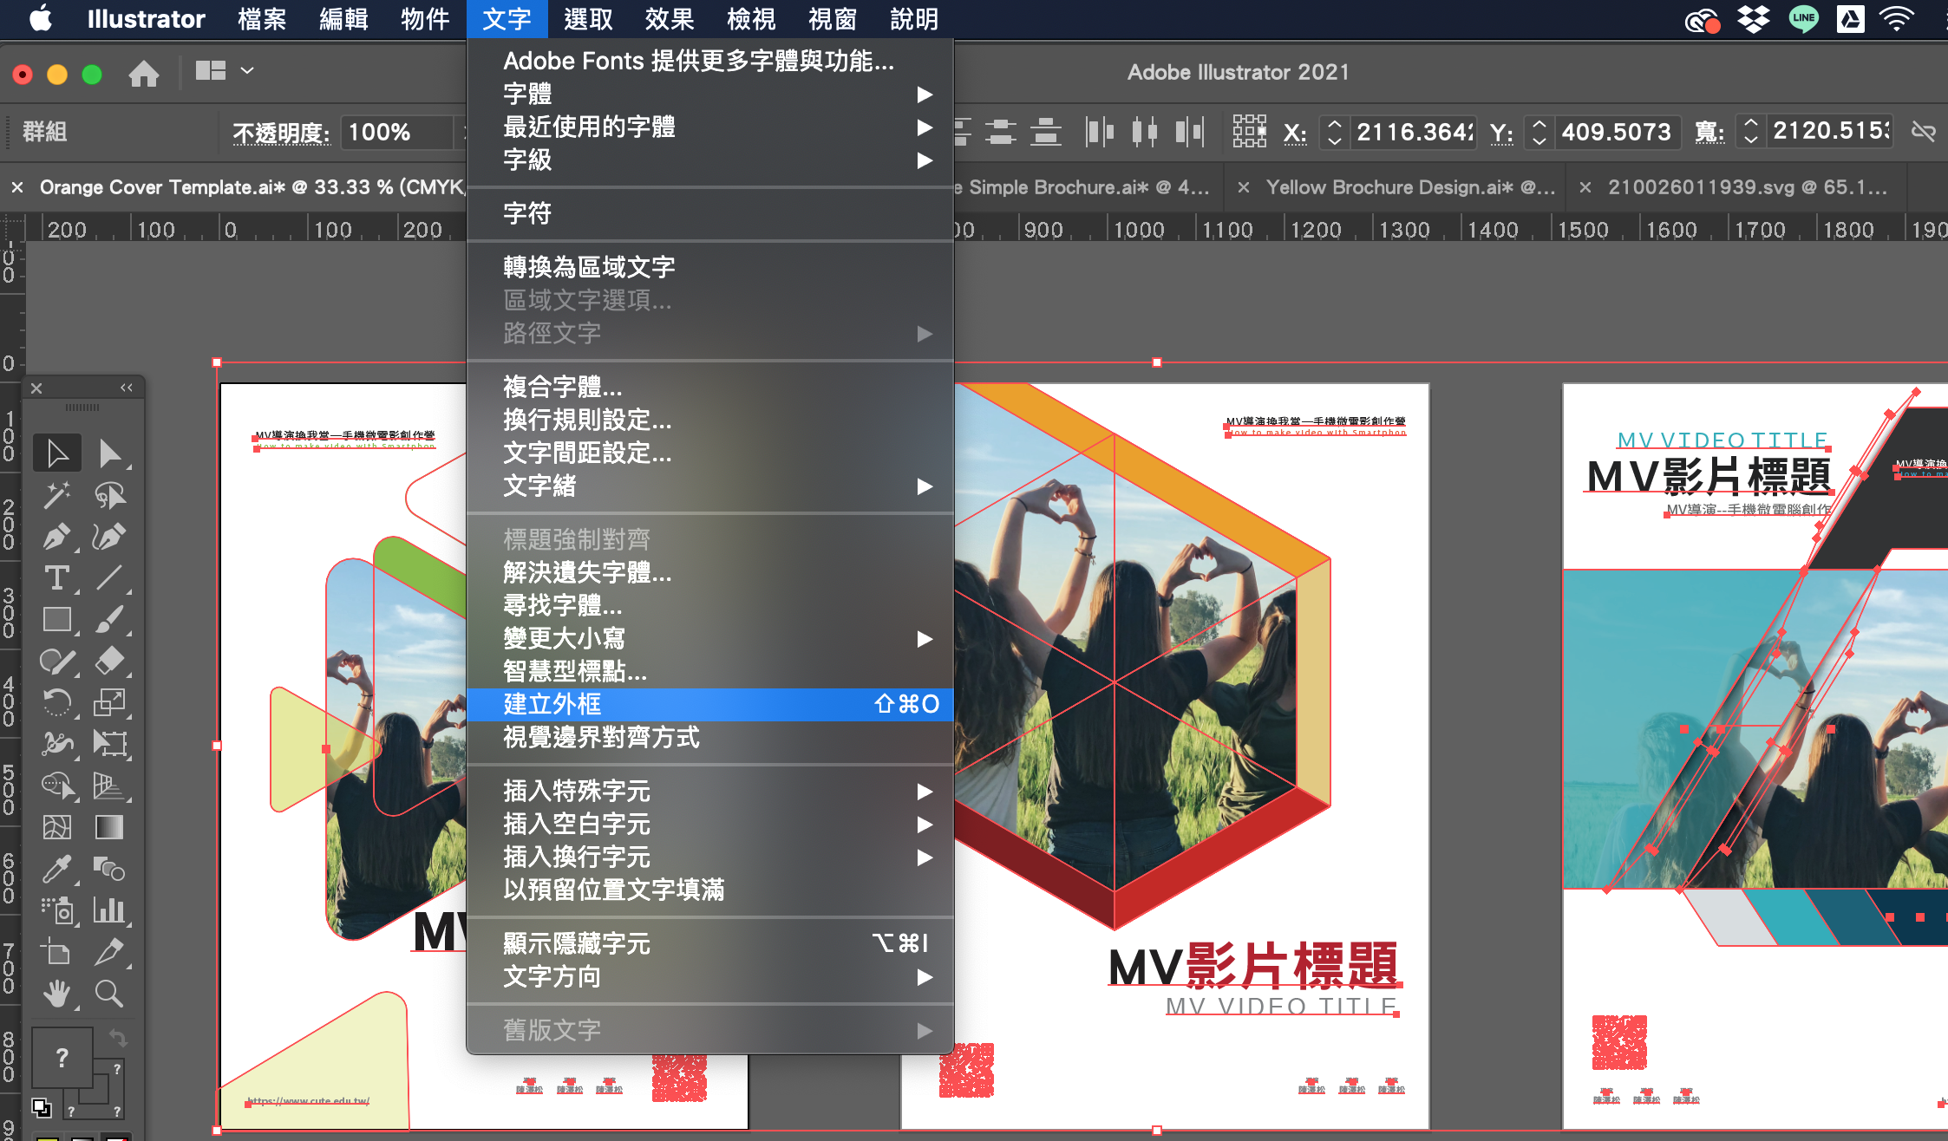1948x1141 pixels.
Task: Choose 轉換為區域文字 menu item
Action: pos(590,267)
